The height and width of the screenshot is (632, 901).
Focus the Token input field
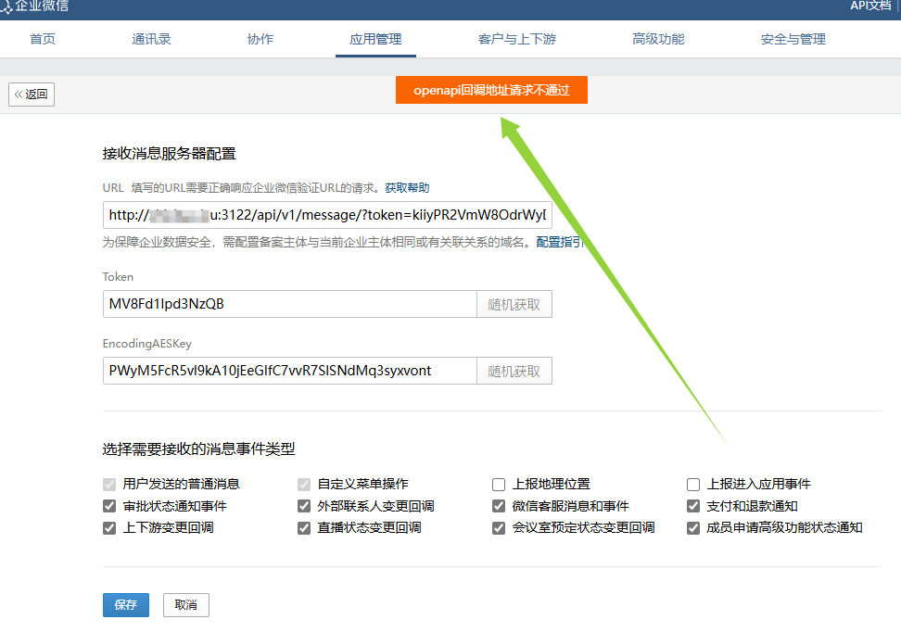click(289, 304)
